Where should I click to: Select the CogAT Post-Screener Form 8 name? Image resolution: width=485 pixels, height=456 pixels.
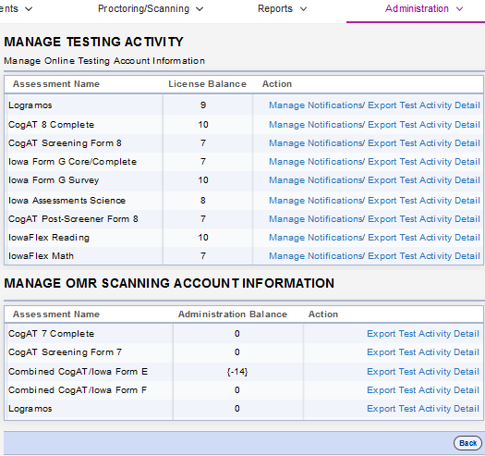click(73, 219)
